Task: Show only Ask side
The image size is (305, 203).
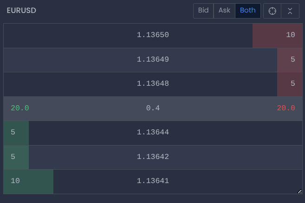Action: coord(224,11)
